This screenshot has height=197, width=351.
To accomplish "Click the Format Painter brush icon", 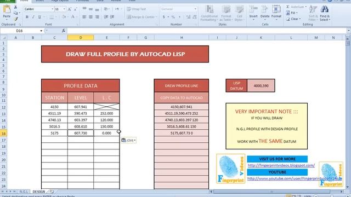I will point(15,19).
